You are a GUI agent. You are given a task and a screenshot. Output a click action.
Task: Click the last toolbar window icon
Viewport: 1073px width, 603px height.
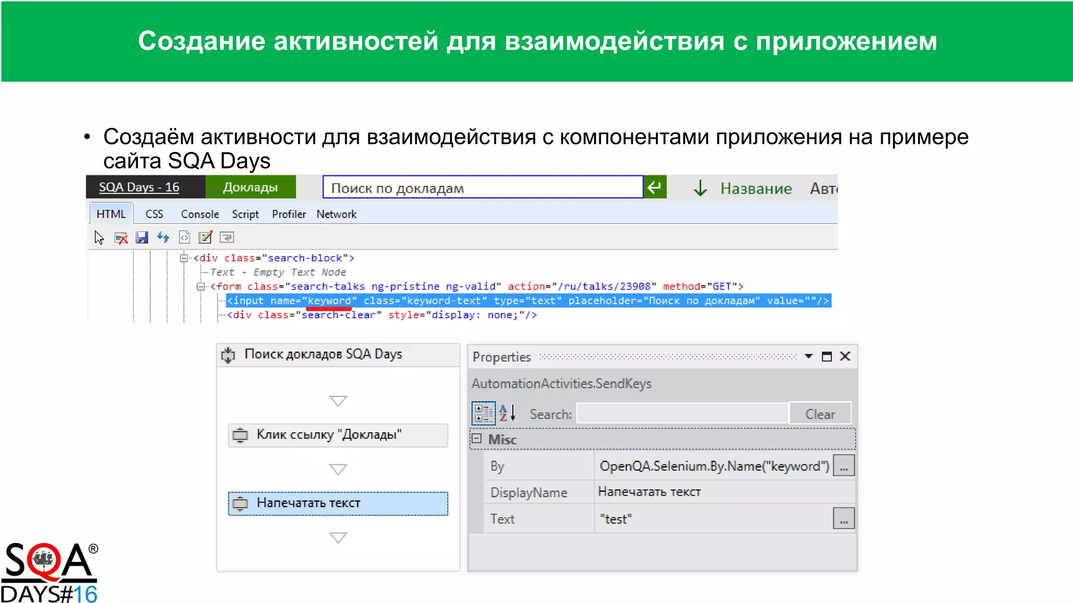point(227,238)
